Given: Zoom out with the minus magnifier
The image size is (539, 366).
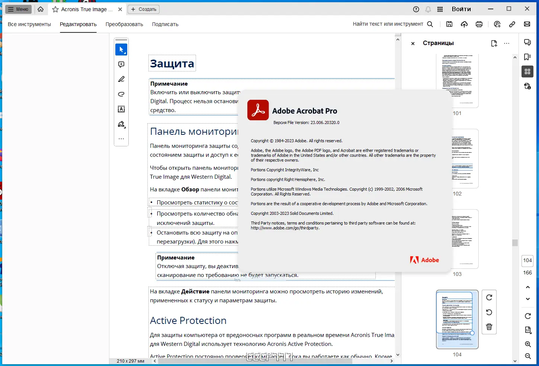Looking at the screenshot, I should pyautogui.click(x=527, y=356).
